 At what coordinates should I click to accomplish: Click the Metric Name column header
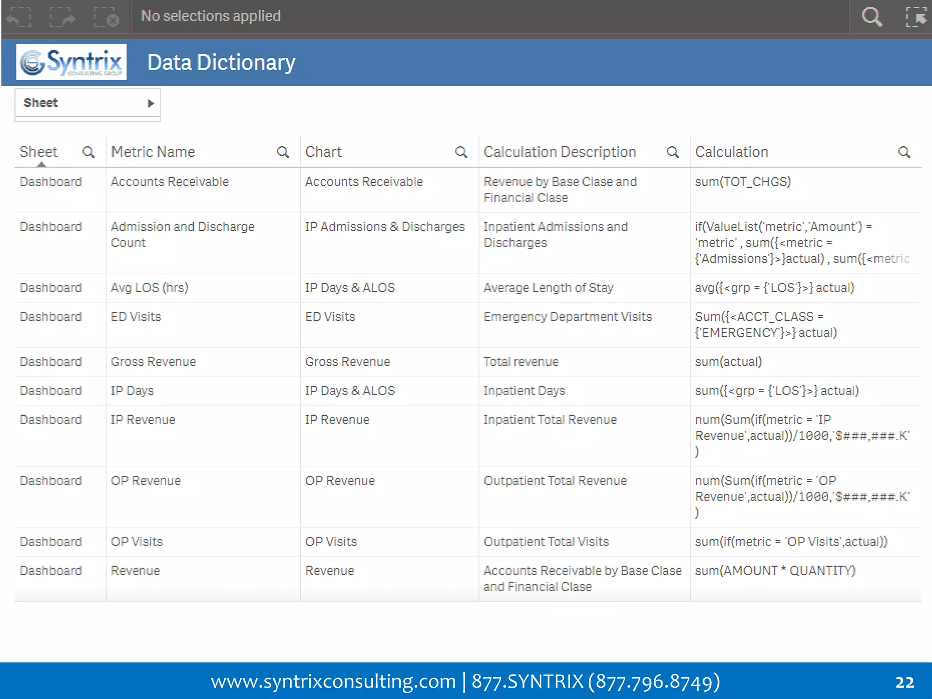153,152
